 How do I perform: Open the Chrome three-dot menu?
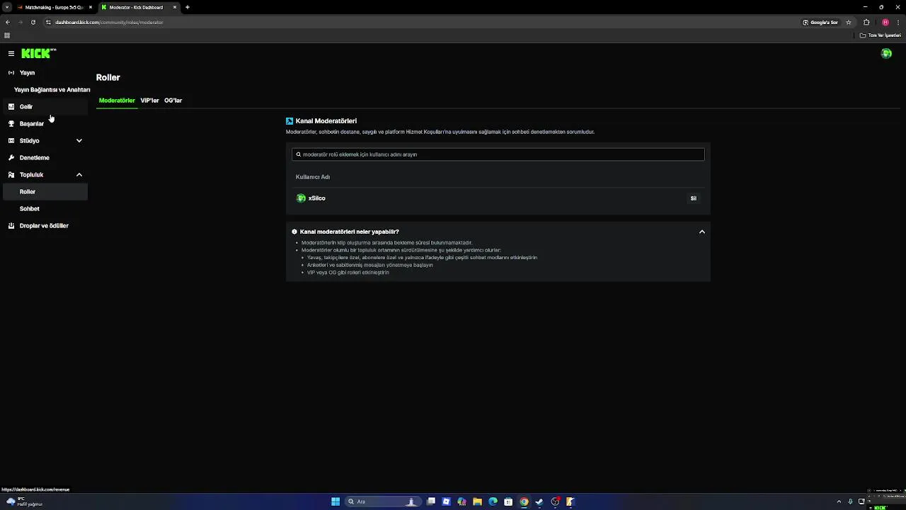pyautogui.click(x=898, y=22)
